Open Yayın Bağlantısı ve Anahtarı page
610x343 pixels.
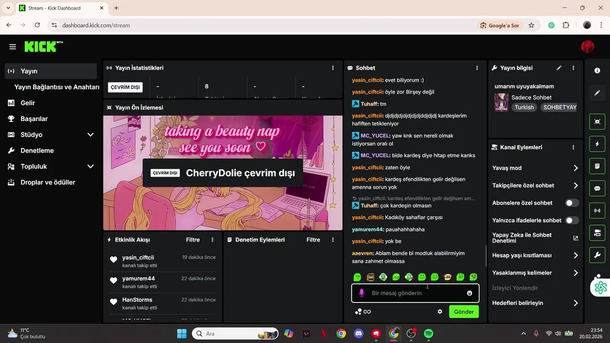57,87
